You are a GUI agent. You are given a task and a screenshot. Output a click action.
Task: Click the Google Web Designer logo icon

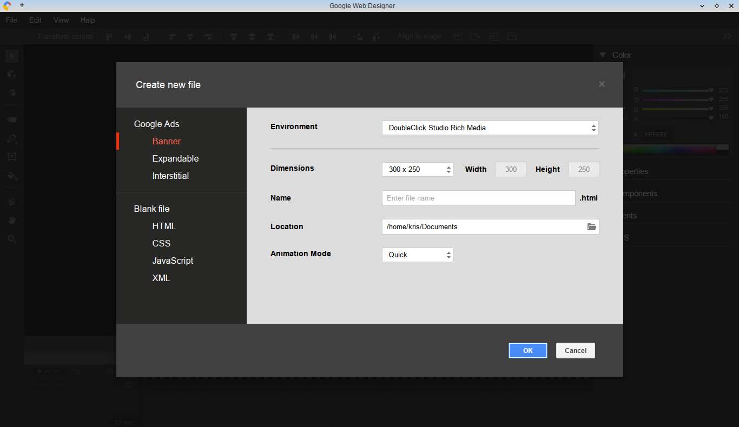tap(7, 5)
